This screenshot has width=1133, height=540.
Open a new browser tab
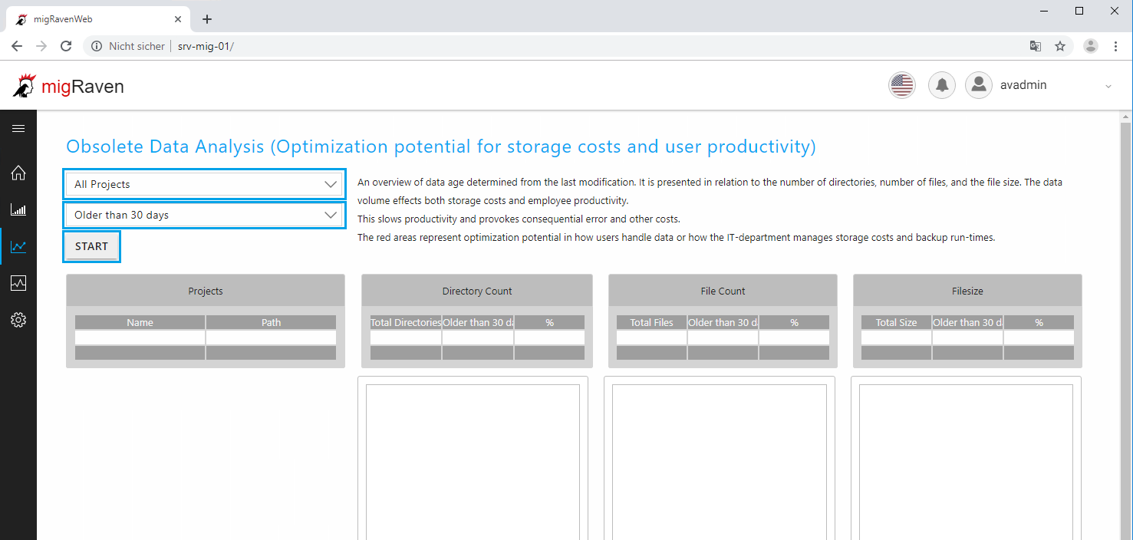click(206, 19)
